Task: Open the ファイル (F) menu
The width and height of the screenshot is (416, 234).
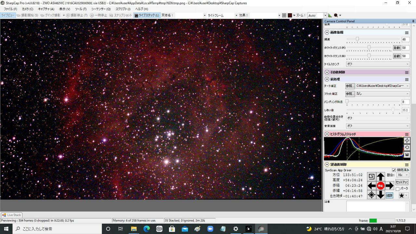Action: point(10,9)
